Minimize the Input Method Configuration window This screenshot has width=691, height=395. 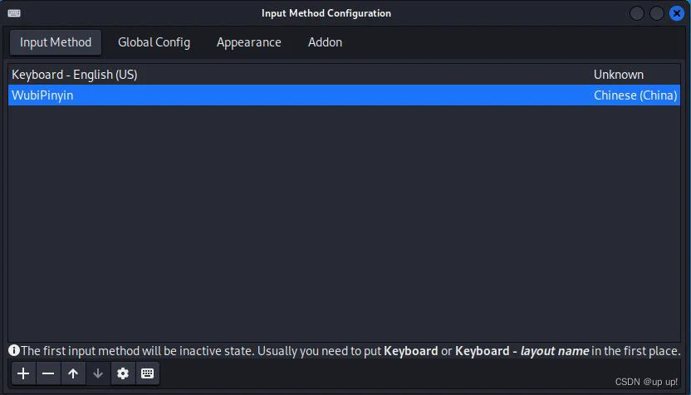pyautogui.click(x=637, y=13)
